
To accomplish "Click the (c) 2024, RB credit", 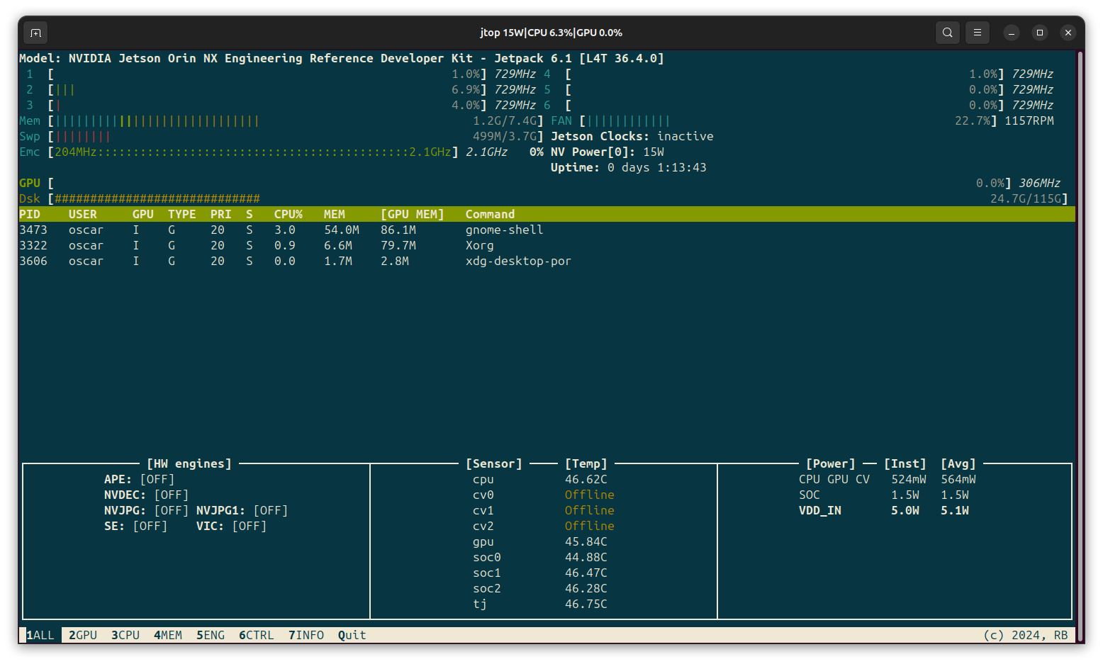I will [1026, 635].
